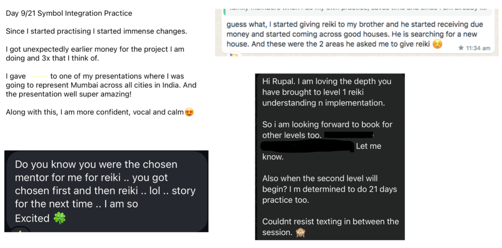Click the short black redaction bar after 'levels too.'
502x248 pixels.
pos(349,135)
